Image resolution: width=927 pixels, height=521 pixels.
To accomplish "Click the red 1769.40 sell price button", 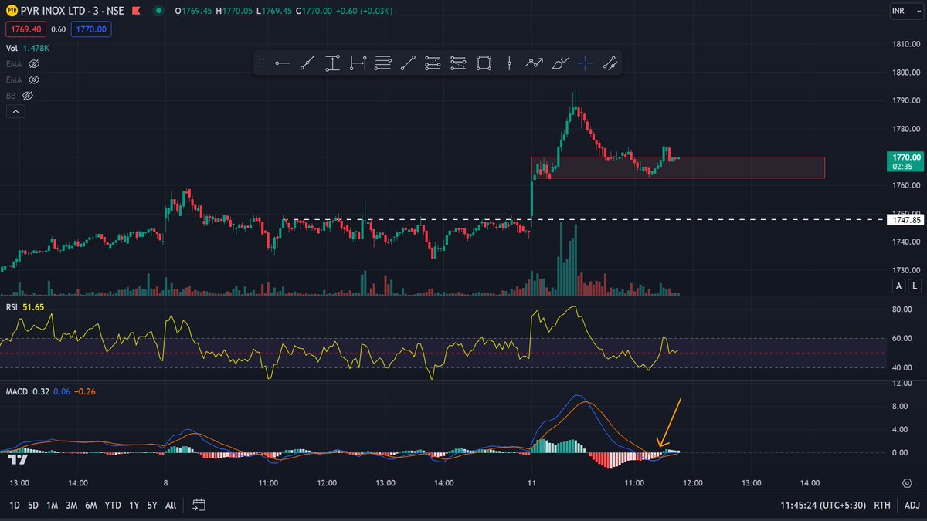I will 25,29.
